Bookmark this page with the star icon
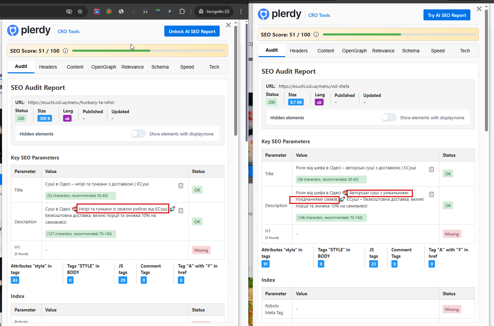Screen dimensions: 494x326 point(80,11)
